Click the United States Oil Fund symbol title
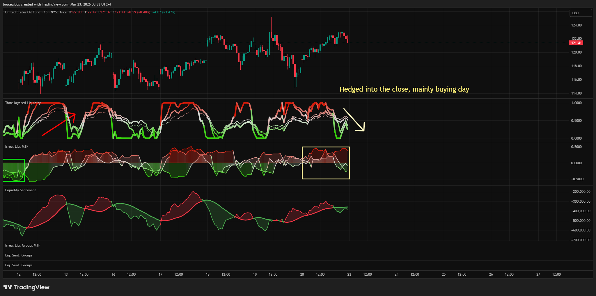 [23, 12]
